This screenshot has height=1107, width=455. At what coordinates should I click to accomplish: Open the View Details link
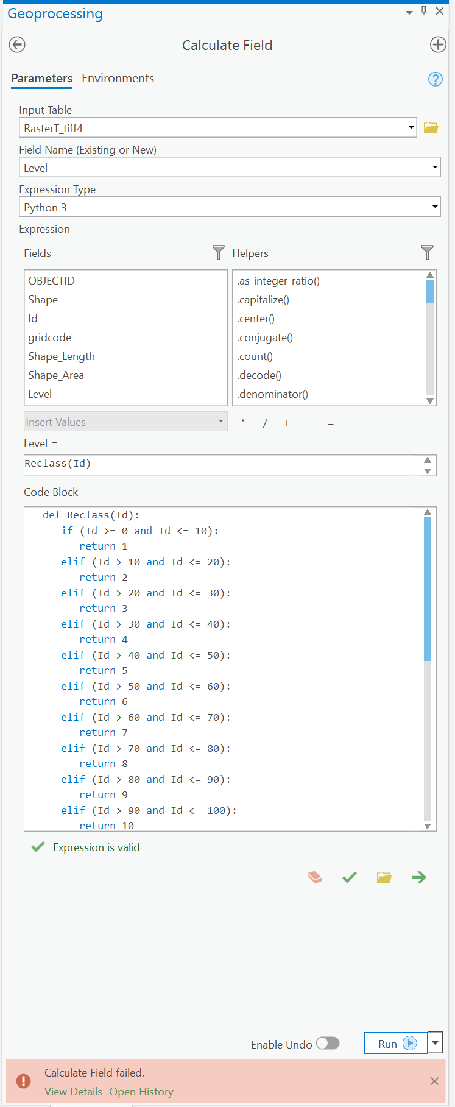(x=73, y=1092)
